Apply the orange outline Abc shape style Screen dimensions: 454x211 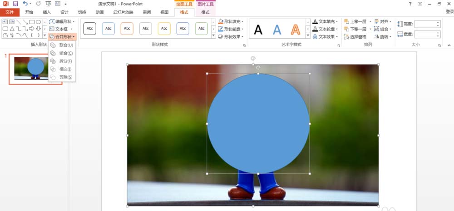pyautogui.click(x=127, y=29)
